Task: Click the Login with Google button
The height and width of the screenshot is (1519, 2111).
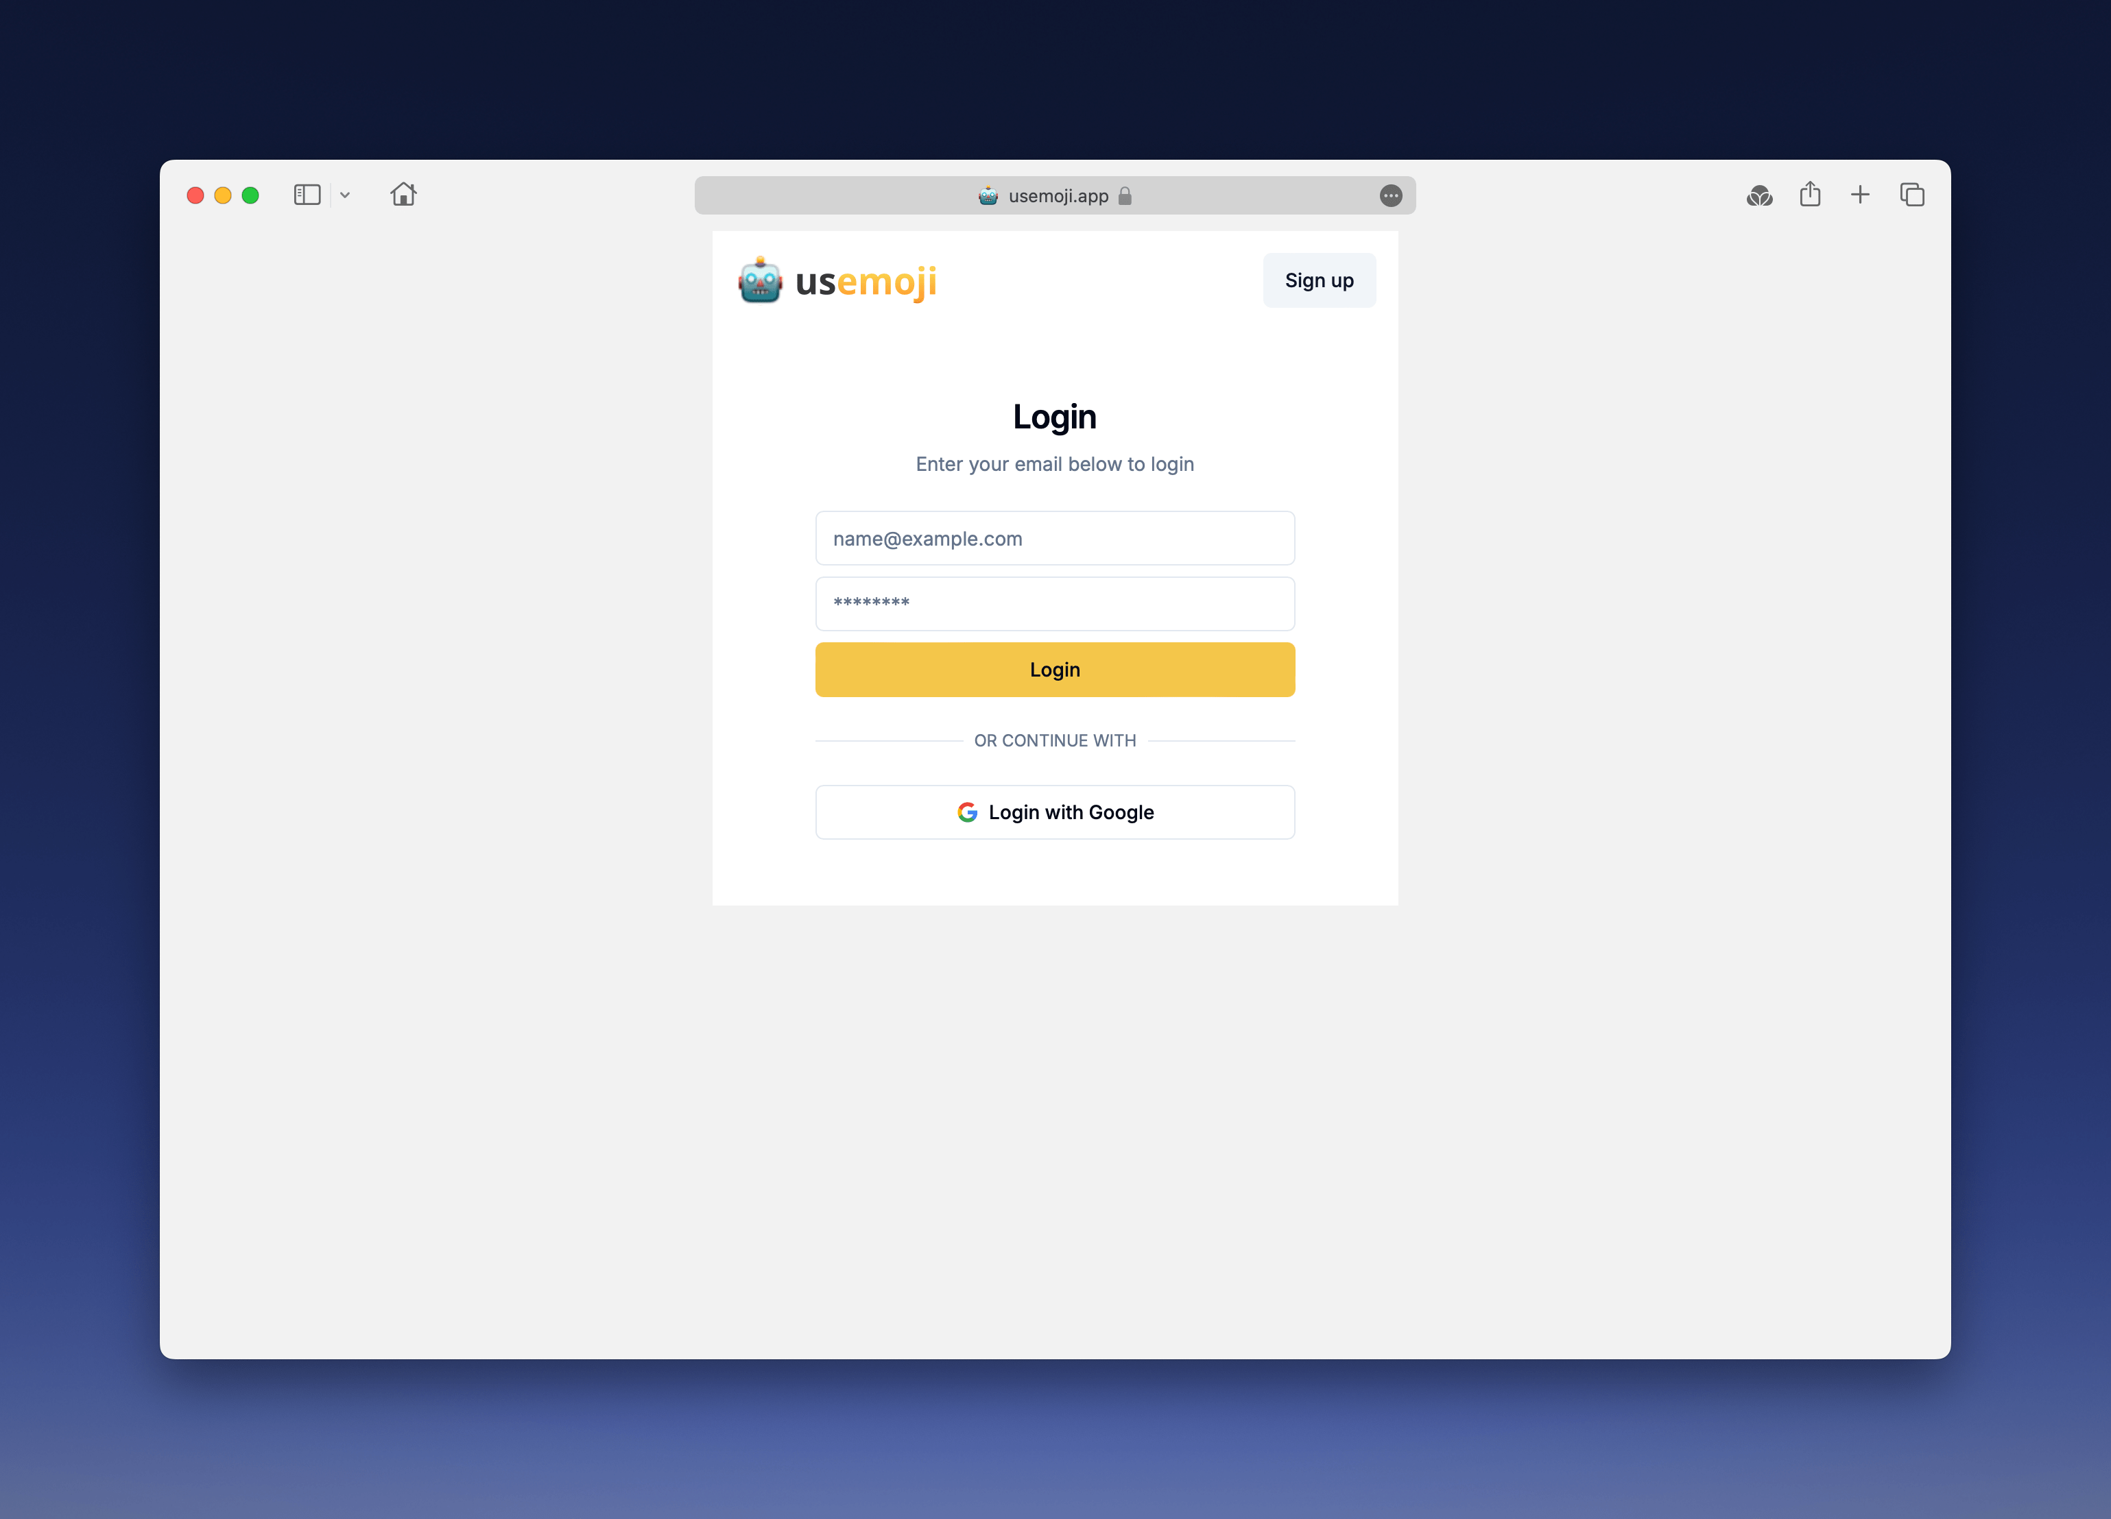Action: coord(1054,811)
